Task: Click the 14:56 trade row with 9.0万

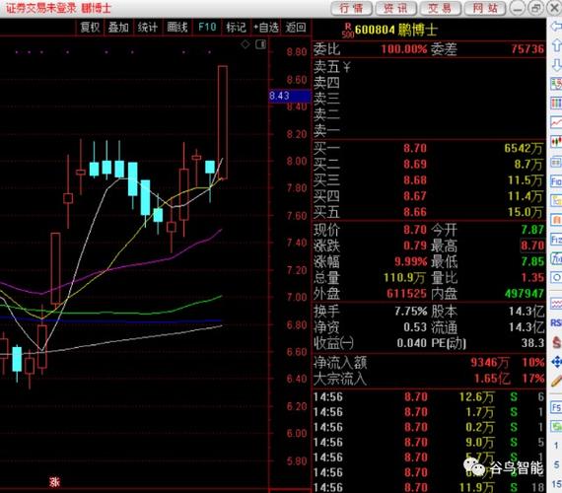Action: point(429,442)
